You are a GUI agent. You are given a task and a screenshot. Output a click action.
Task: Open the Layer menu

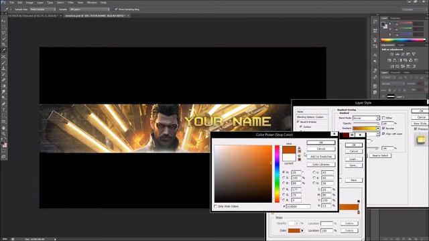pos(40,3)
